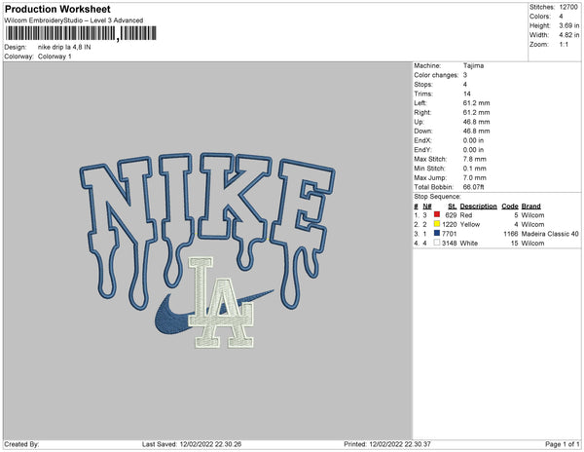Image resolution: width=584 pixels, height=452 pixels.
Task: Click the 'Code' column header
Action: tap(510, 207)
